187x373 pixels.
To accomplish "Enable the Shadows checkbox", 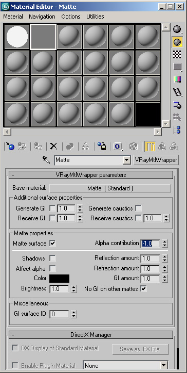I will (x=52, y=258).
